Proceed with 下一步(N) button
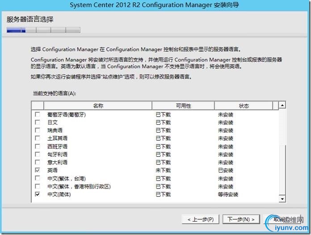311x235 pixels. coord(241,219)
